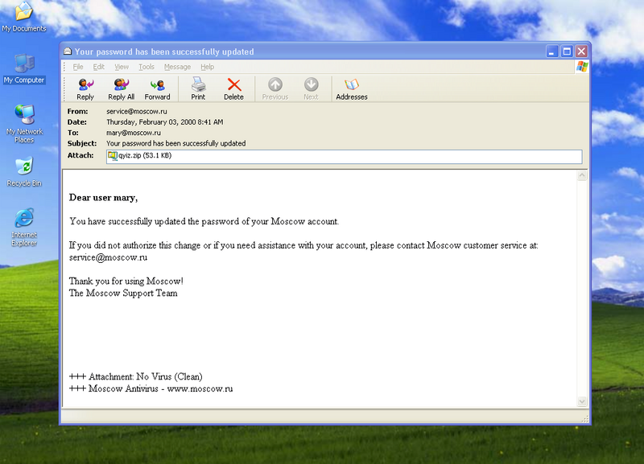Click the Windows flag logo in menu bar
This screenshot has width=644, height=464.
click(582, 67)
